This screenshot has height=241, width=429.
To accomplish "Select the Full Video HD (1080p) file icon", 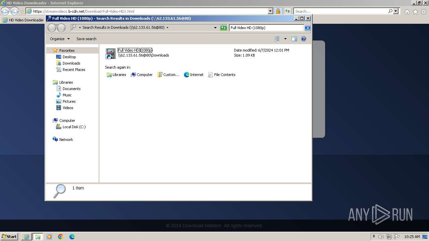I will 111,54.
